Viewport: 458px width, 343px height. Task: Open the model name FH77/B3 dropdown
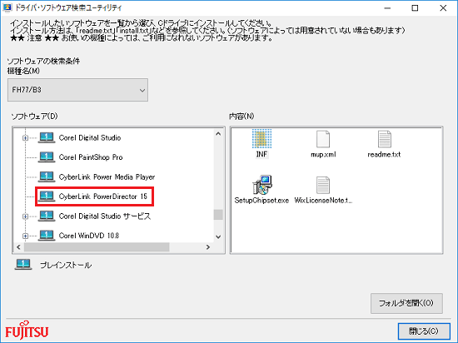click(77, 90)
